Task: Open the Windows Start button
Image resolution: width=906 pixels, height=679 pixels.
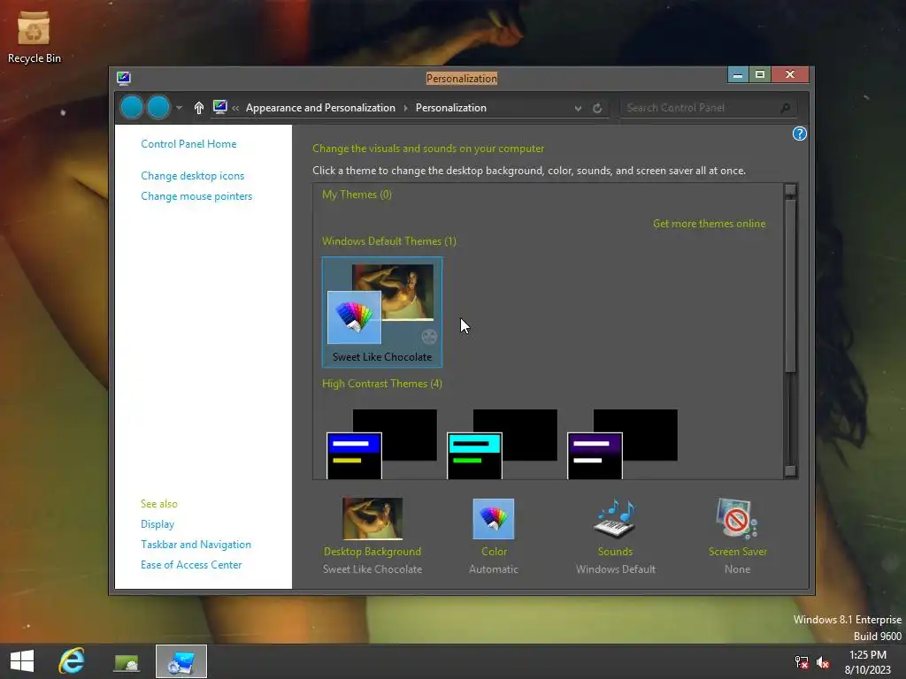Action: point(22,661)
